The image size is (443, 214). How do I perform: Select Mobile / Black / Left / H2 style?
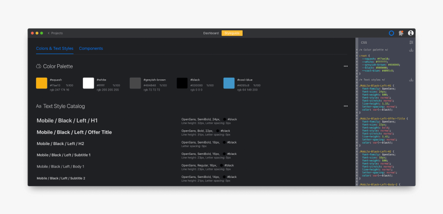click(60, 144)
